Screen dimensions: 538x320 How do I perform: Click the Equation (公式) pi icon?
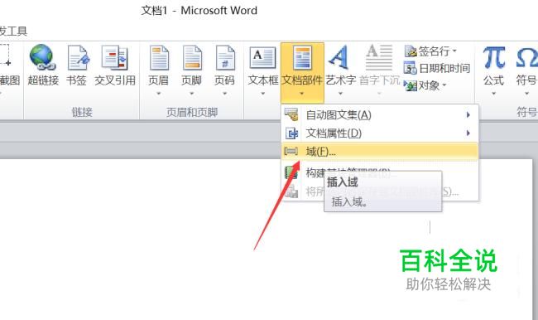tap(494, 57)
